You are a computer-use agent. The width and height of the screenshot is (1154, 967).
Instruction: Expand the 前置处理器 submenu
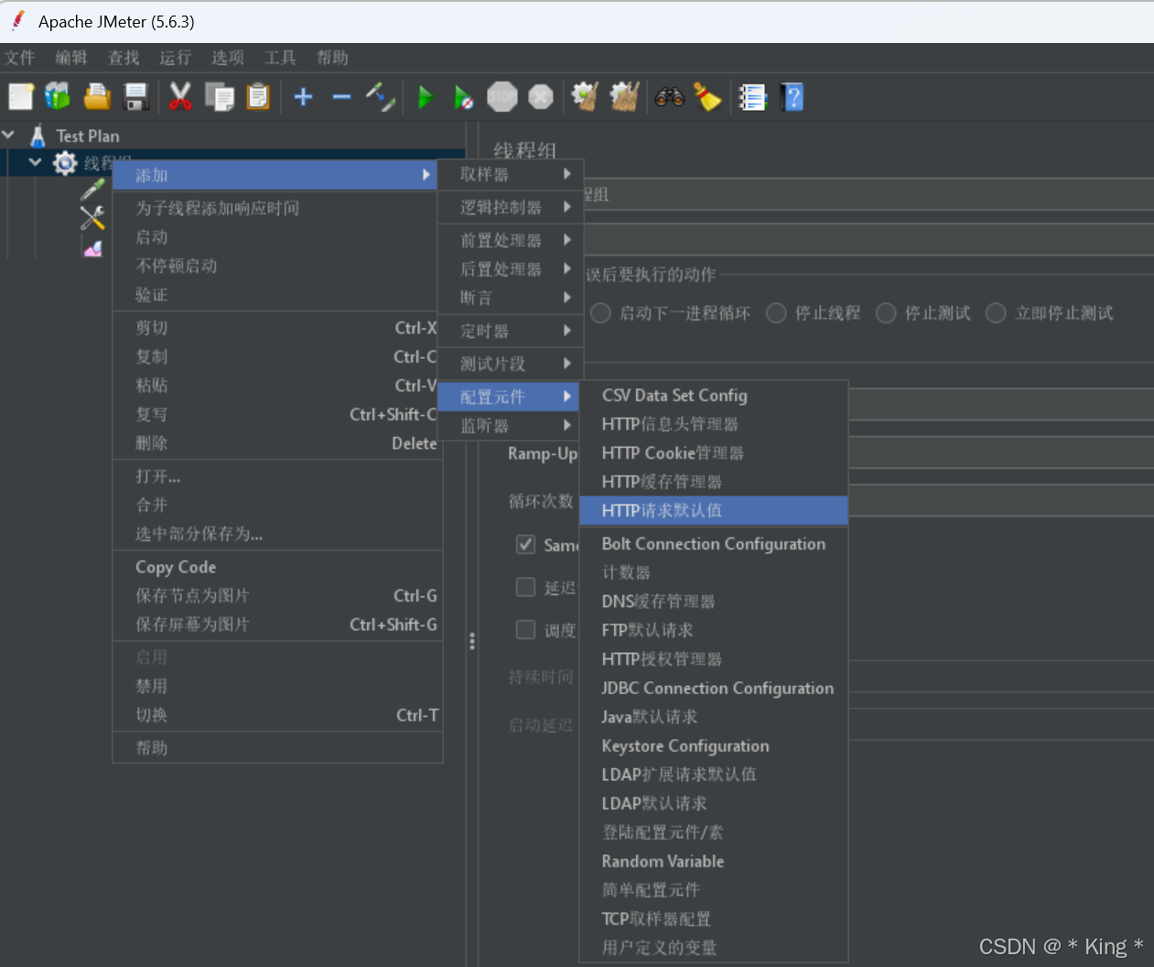(x=511, y=240)
